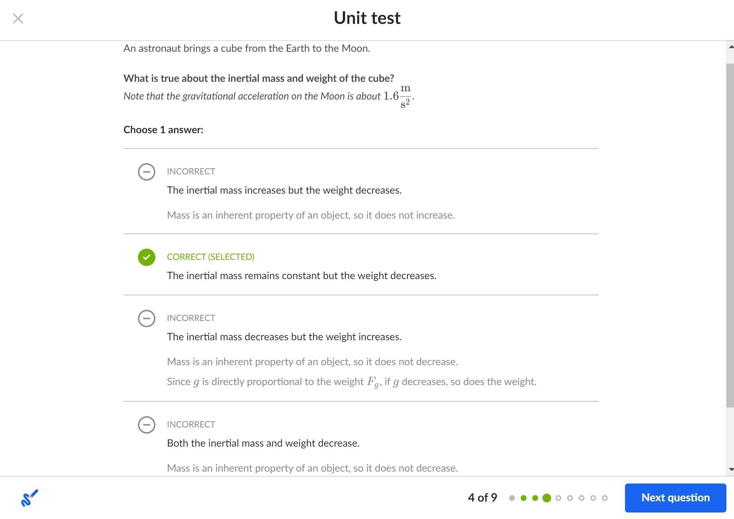734x519 pixels.
Task: Click the green checkmark on the correct answer
Action: 146,257
